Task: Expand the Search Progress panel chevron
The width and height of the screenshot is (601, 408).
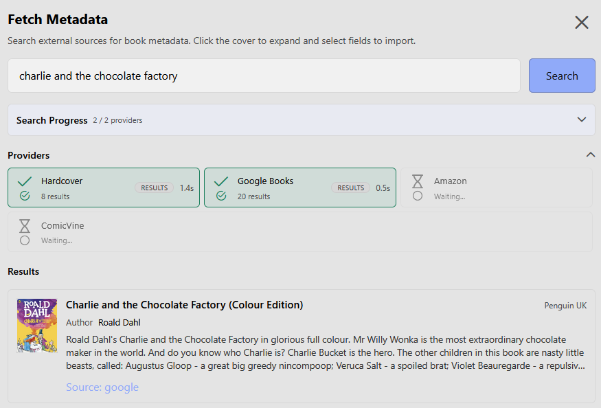Action: point(582,120)
